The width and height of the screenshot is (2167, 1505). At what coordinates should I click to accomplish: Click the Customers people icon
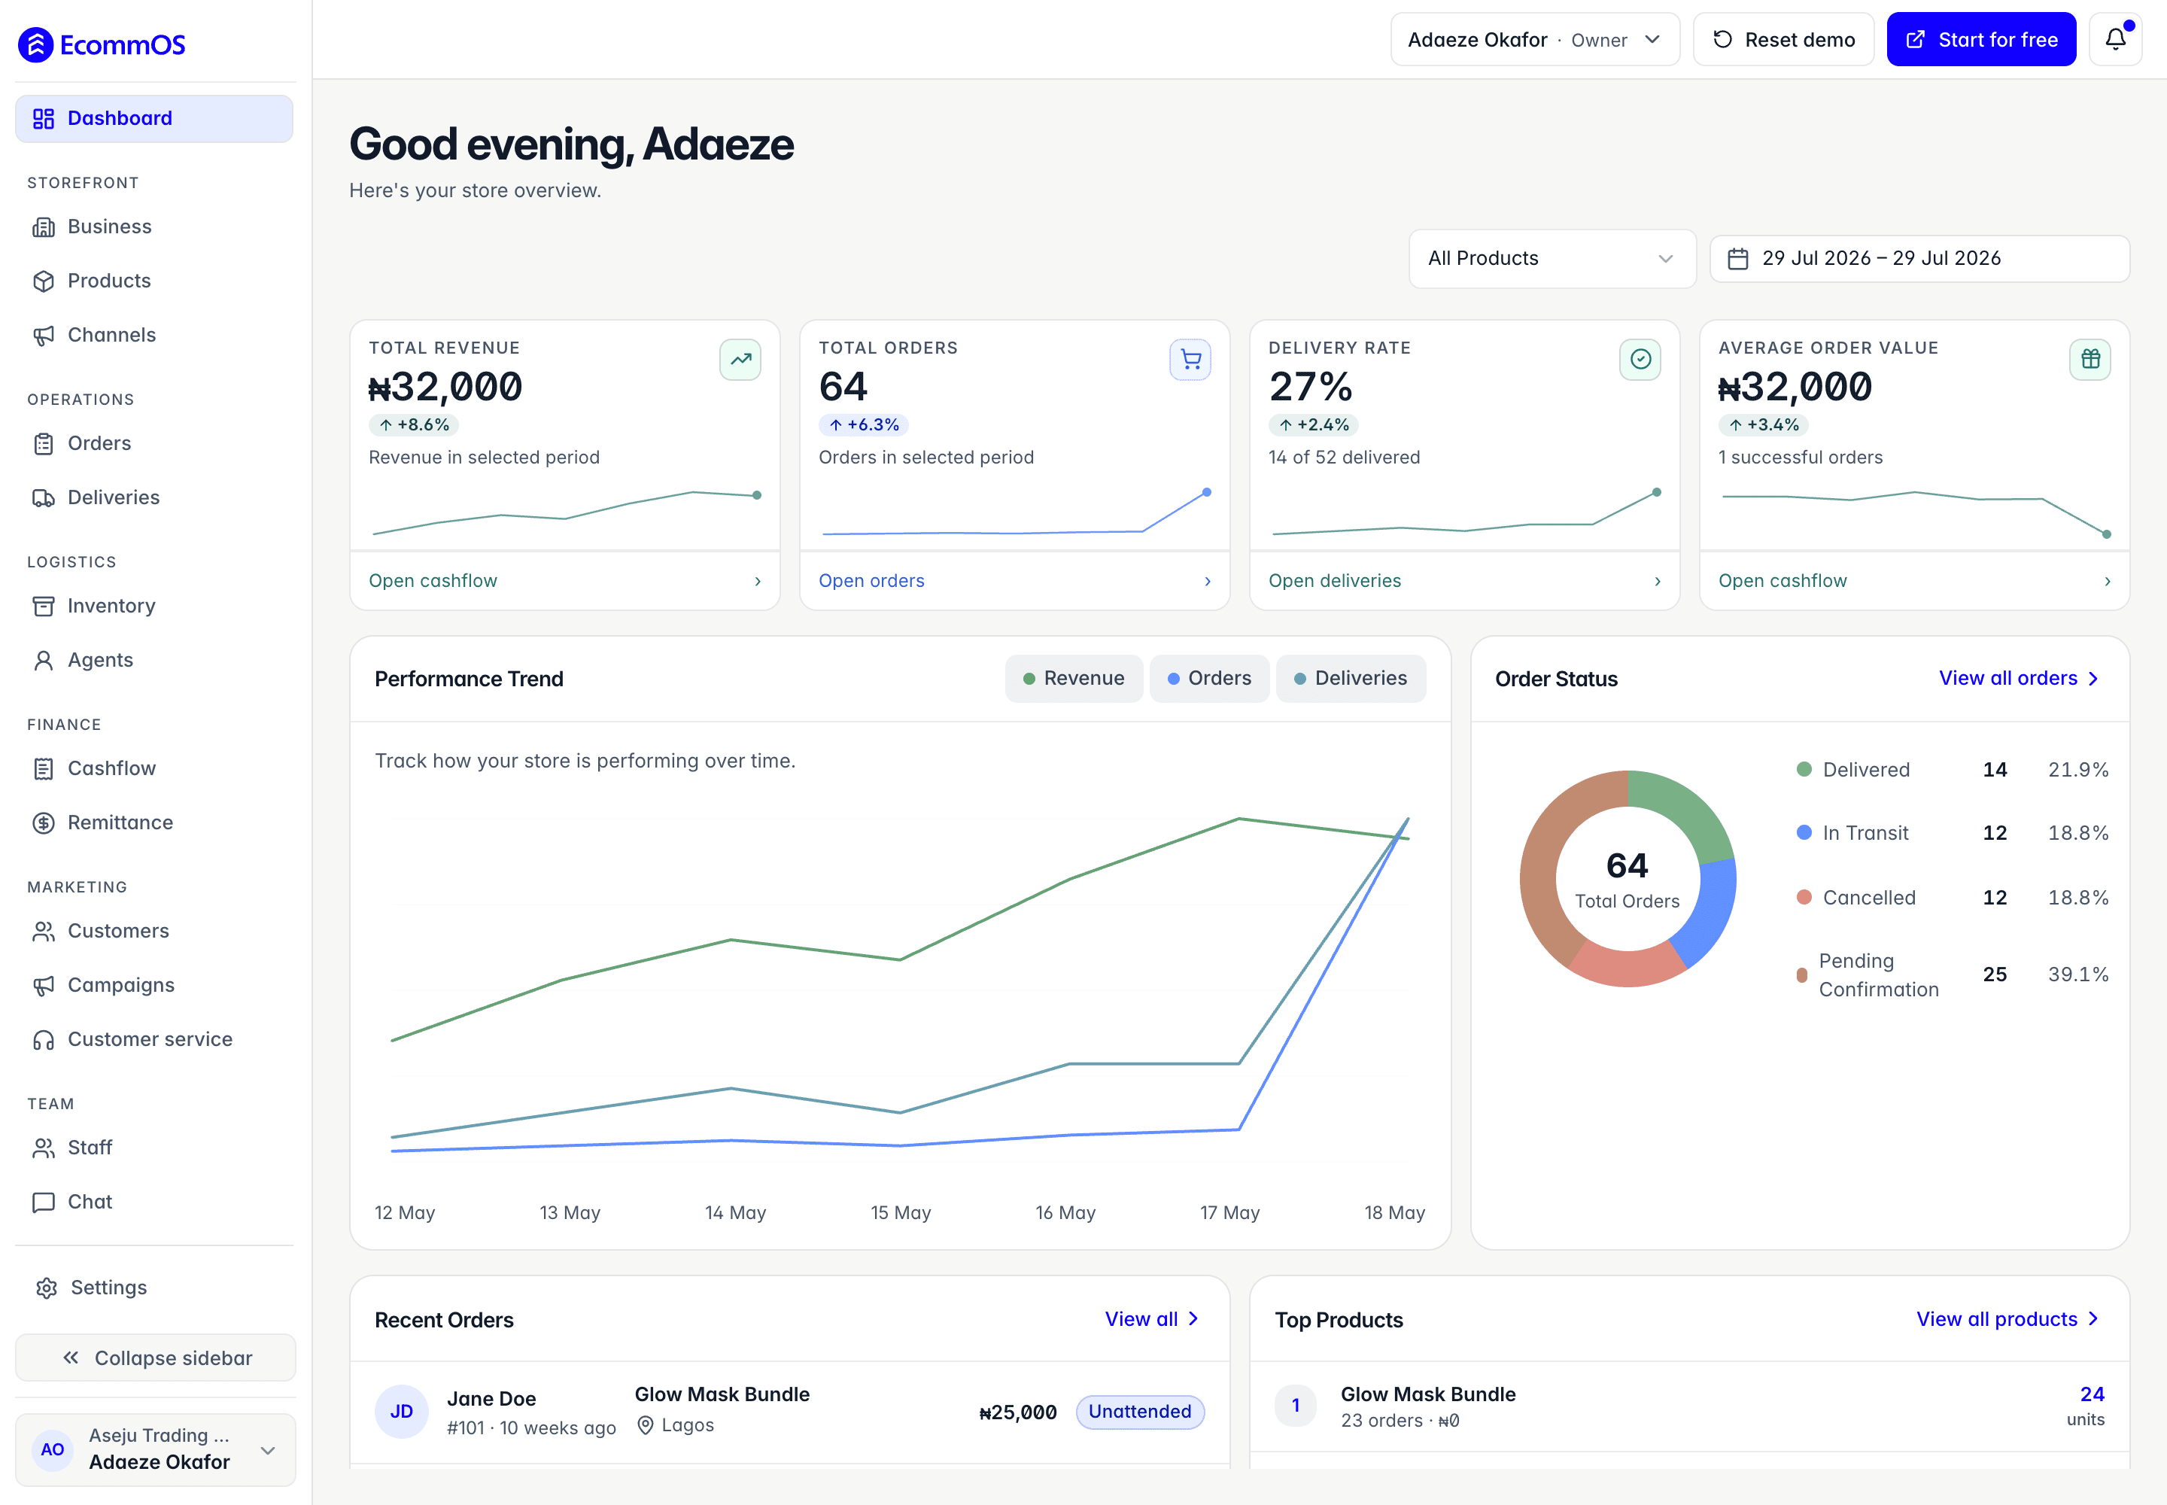(x=44, y=932)
